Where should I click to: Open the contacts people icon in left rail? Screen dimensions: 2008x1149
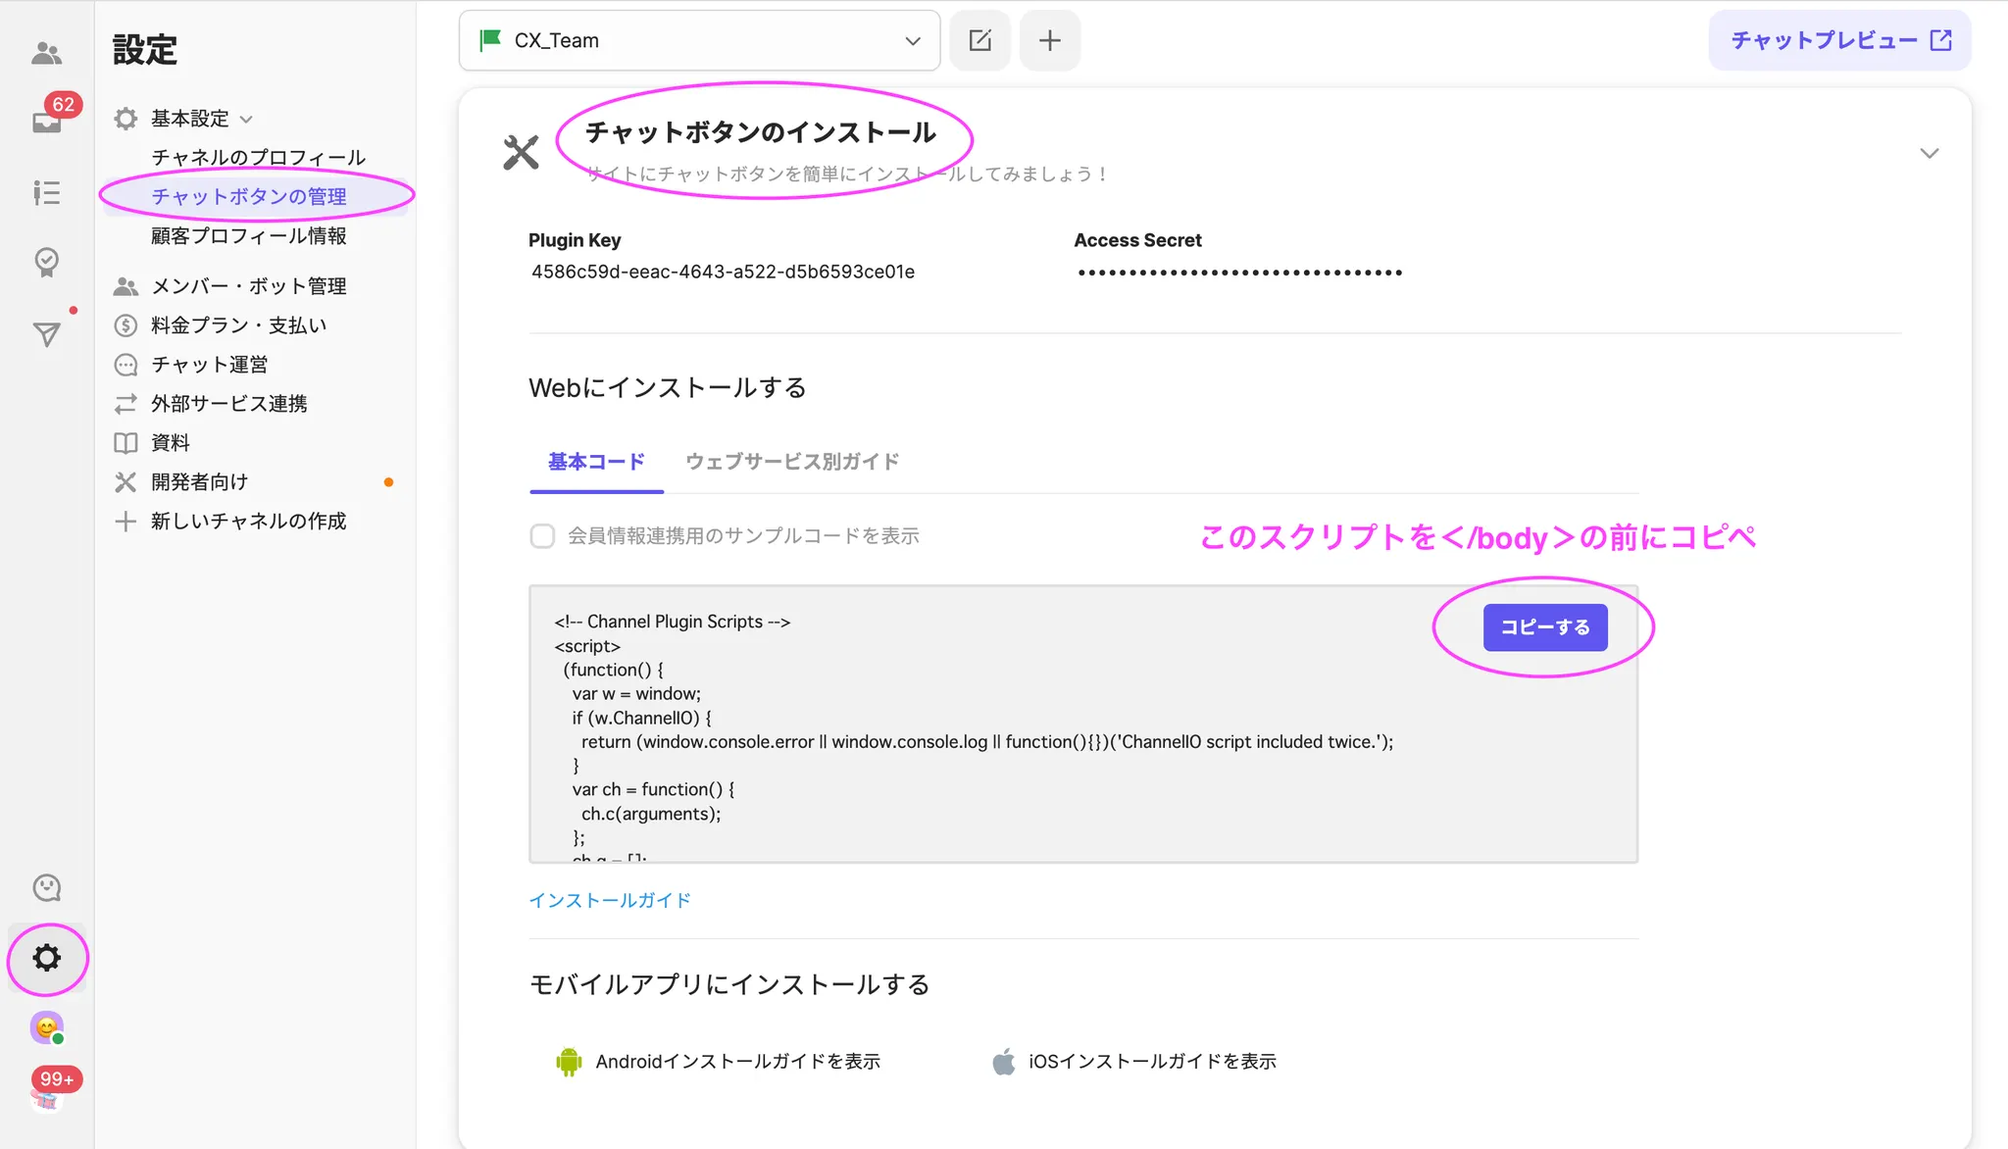coord(46,53)
